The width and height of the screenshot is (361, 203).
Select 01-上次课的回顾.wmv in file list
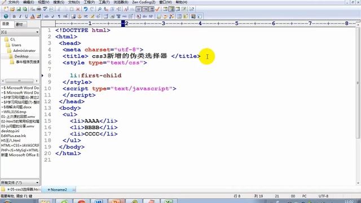(18, 117)
